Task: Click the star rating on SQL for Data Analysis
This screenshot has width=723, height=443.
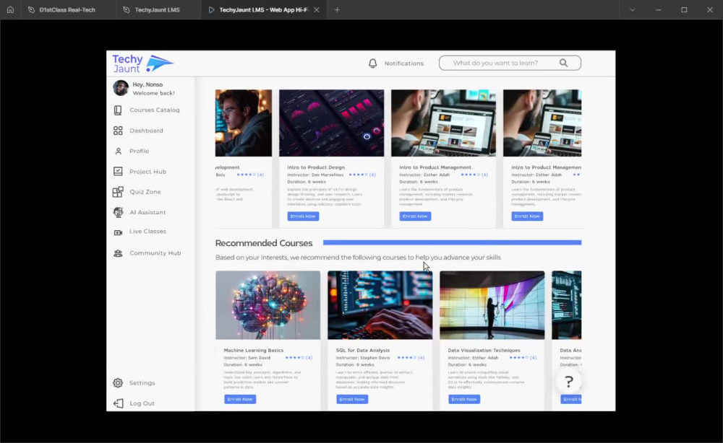Action: [x=411, y=357]
